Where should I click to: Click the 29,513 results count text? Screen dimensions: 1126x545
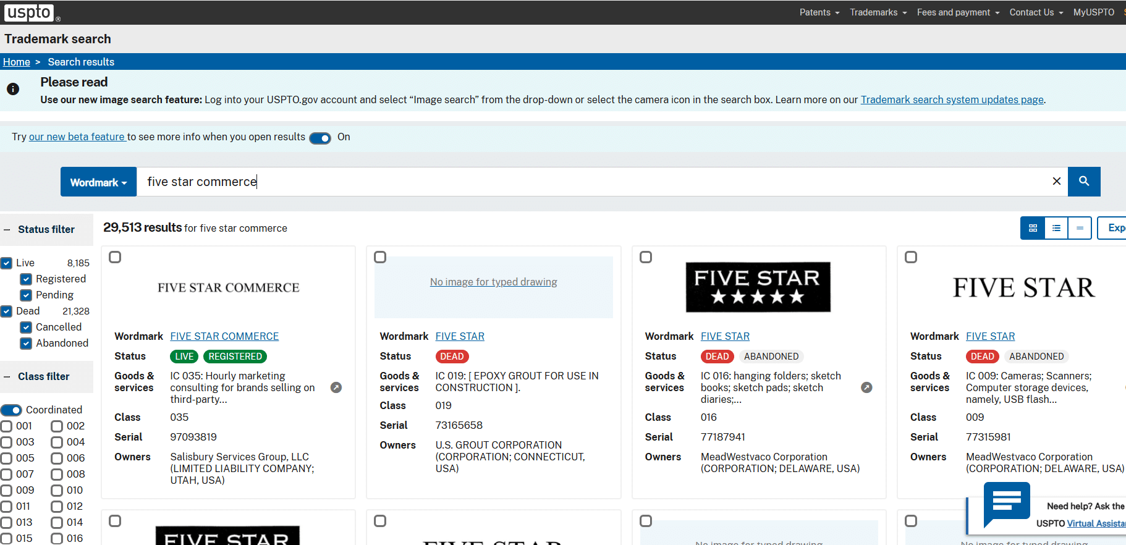click(143, 227)
